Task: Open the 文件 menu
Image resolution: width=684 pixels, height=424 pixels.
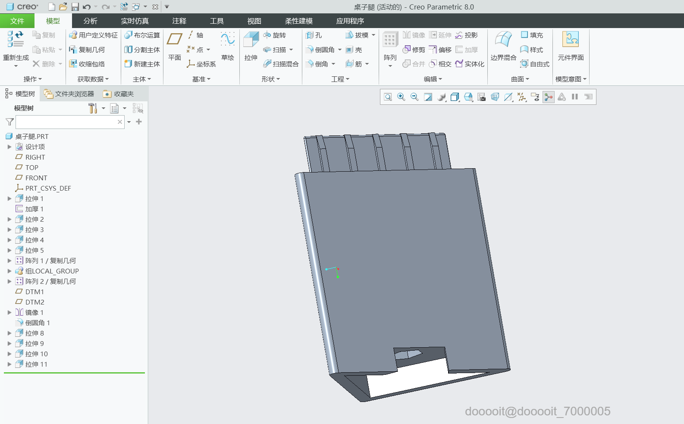Action: click(x=17, y=21)
